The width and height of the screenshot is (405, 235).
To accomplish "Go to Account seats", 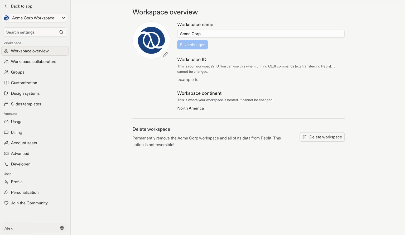I will 35,143.
